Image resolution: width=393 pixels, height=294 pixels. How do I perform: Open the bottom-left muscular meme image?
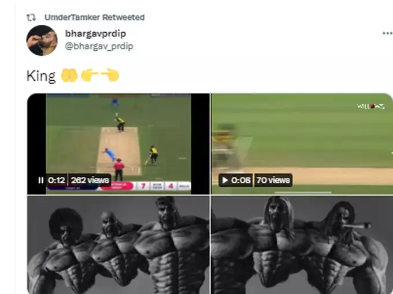[118, 245]
